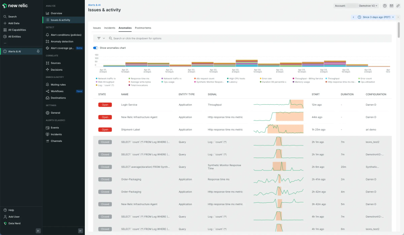404x235 pixels.
Task: Click Login Service throughput sparkline
Action: tap(278, 104)
